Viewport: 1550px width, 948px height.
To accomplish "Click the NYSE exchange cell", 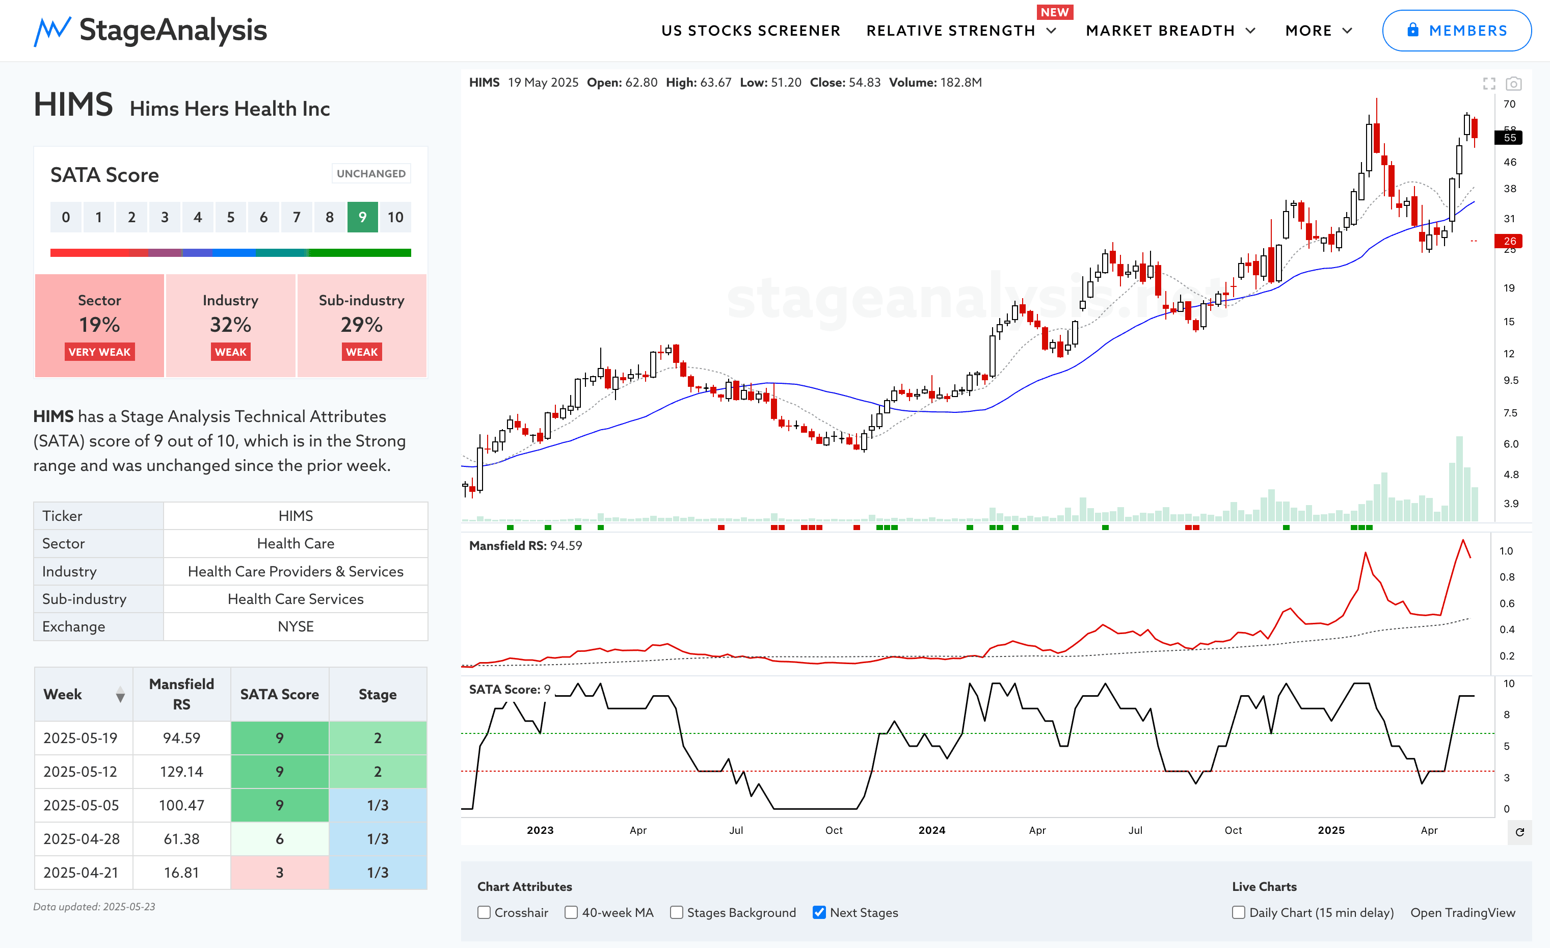I will (296, 626).
